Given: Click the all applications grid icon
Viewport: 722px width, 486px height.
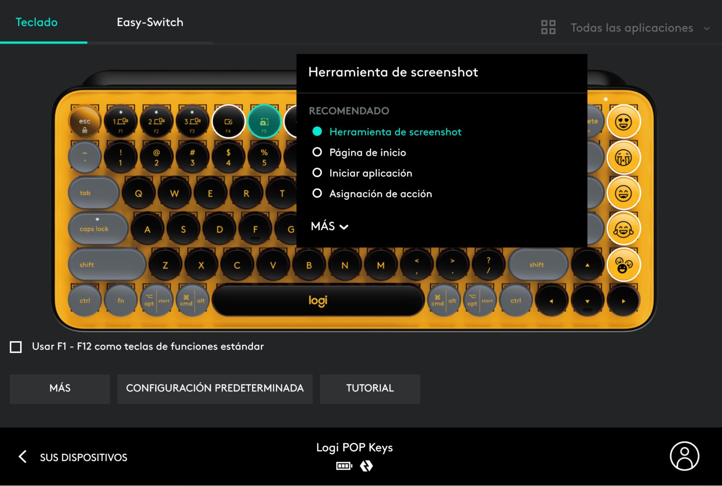Looking at the screenshot, I should tap(548, 27).
